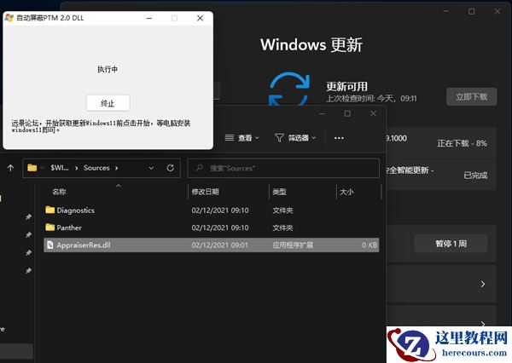Viewport: 512px width, 363px height.
Task: Click the 搜索"Sources" search field
Action: tap(283, 168)
